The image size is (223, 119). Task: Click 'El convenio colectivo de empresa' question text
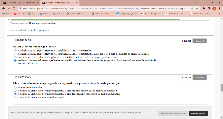tap(67, 83)
